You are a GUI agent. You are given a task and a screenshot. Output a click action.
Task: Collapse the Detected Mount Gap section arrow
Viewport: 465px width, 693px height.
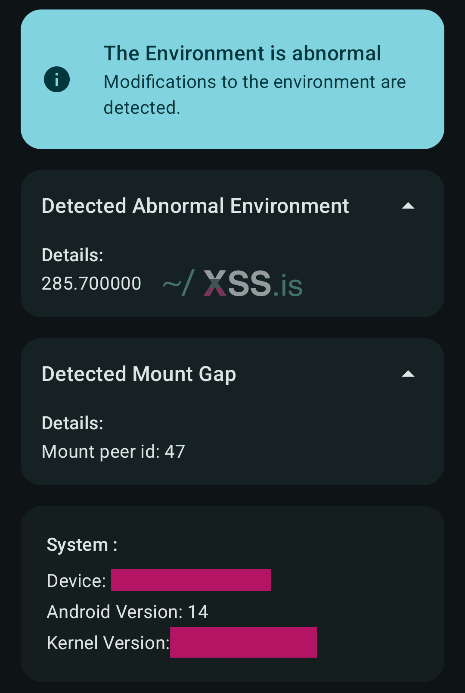coord(408,374)
